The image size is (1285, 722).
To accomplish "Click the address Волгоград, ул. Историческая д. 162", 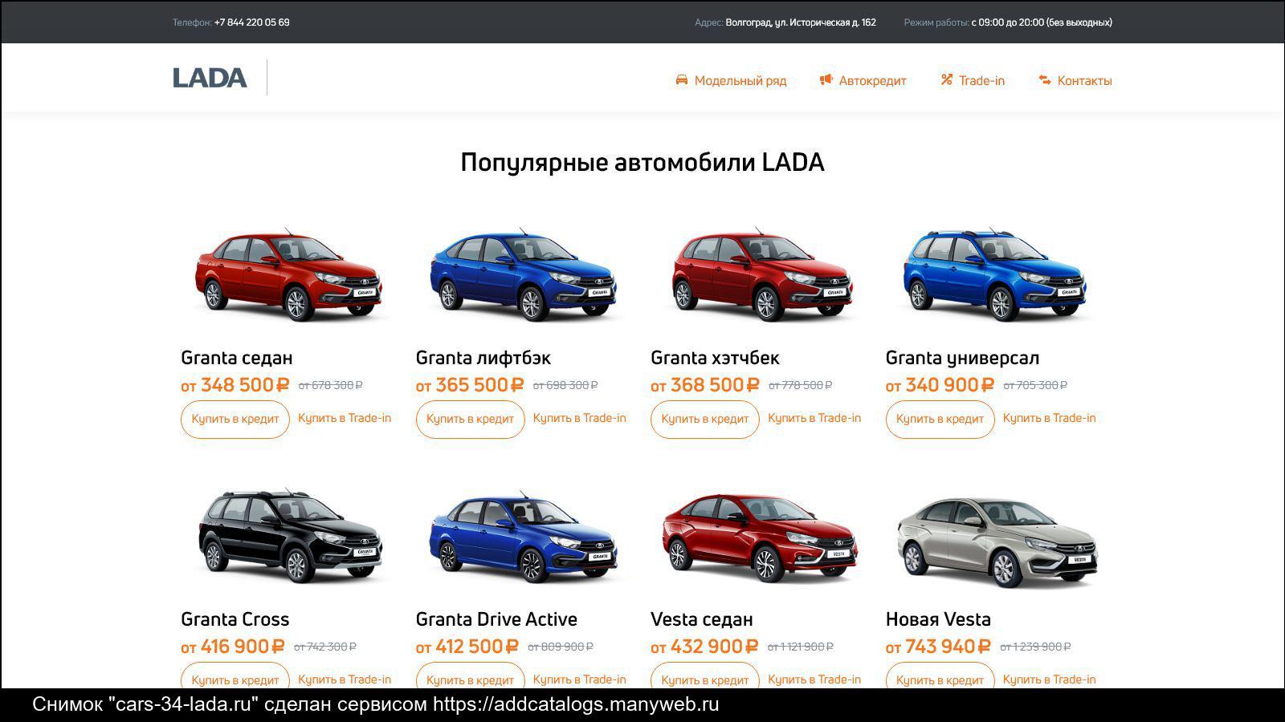I will (x=801, y=22).
